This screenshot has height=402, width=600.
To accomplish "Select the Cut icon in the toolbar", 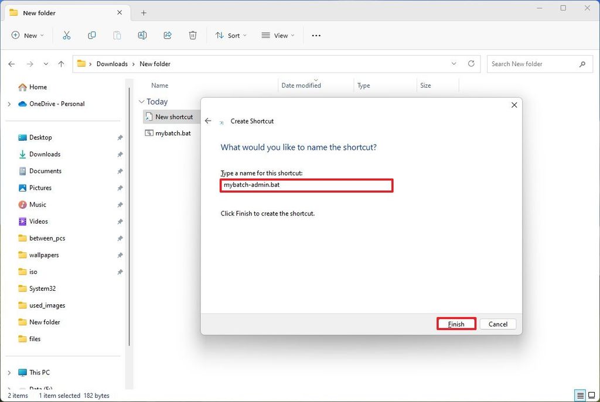I will [67, 35].
